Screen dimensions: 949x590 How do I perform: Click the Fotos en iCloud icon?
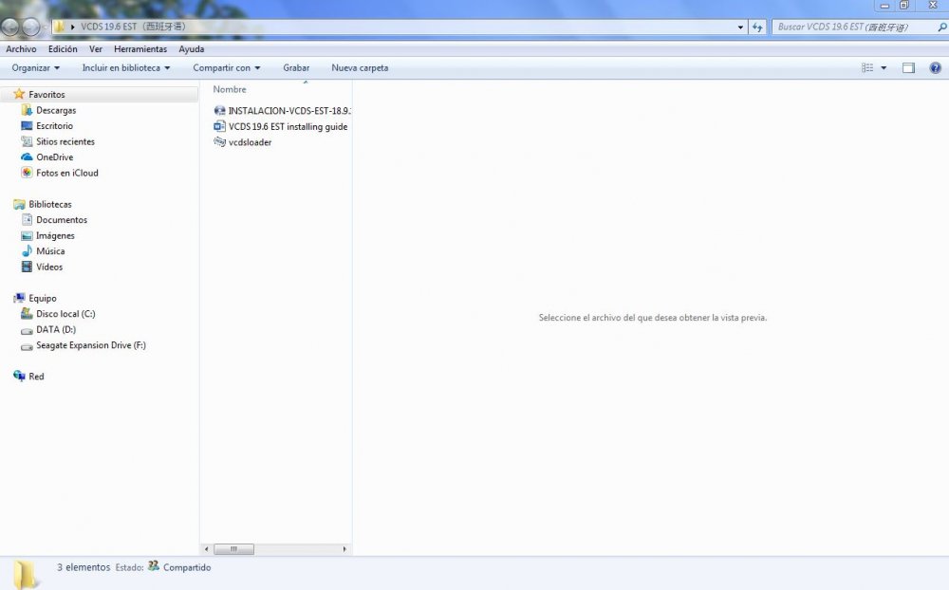point(27,173)
